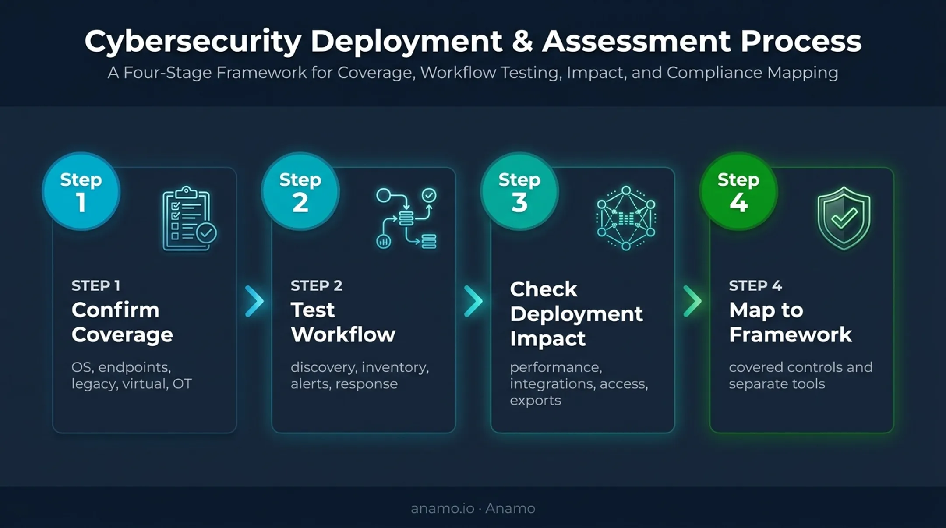Image resolution: width=946 pixels, height=528 pixels.
Task: Click the 'Confirm Coverage' heading
Action: click(122, 322)
